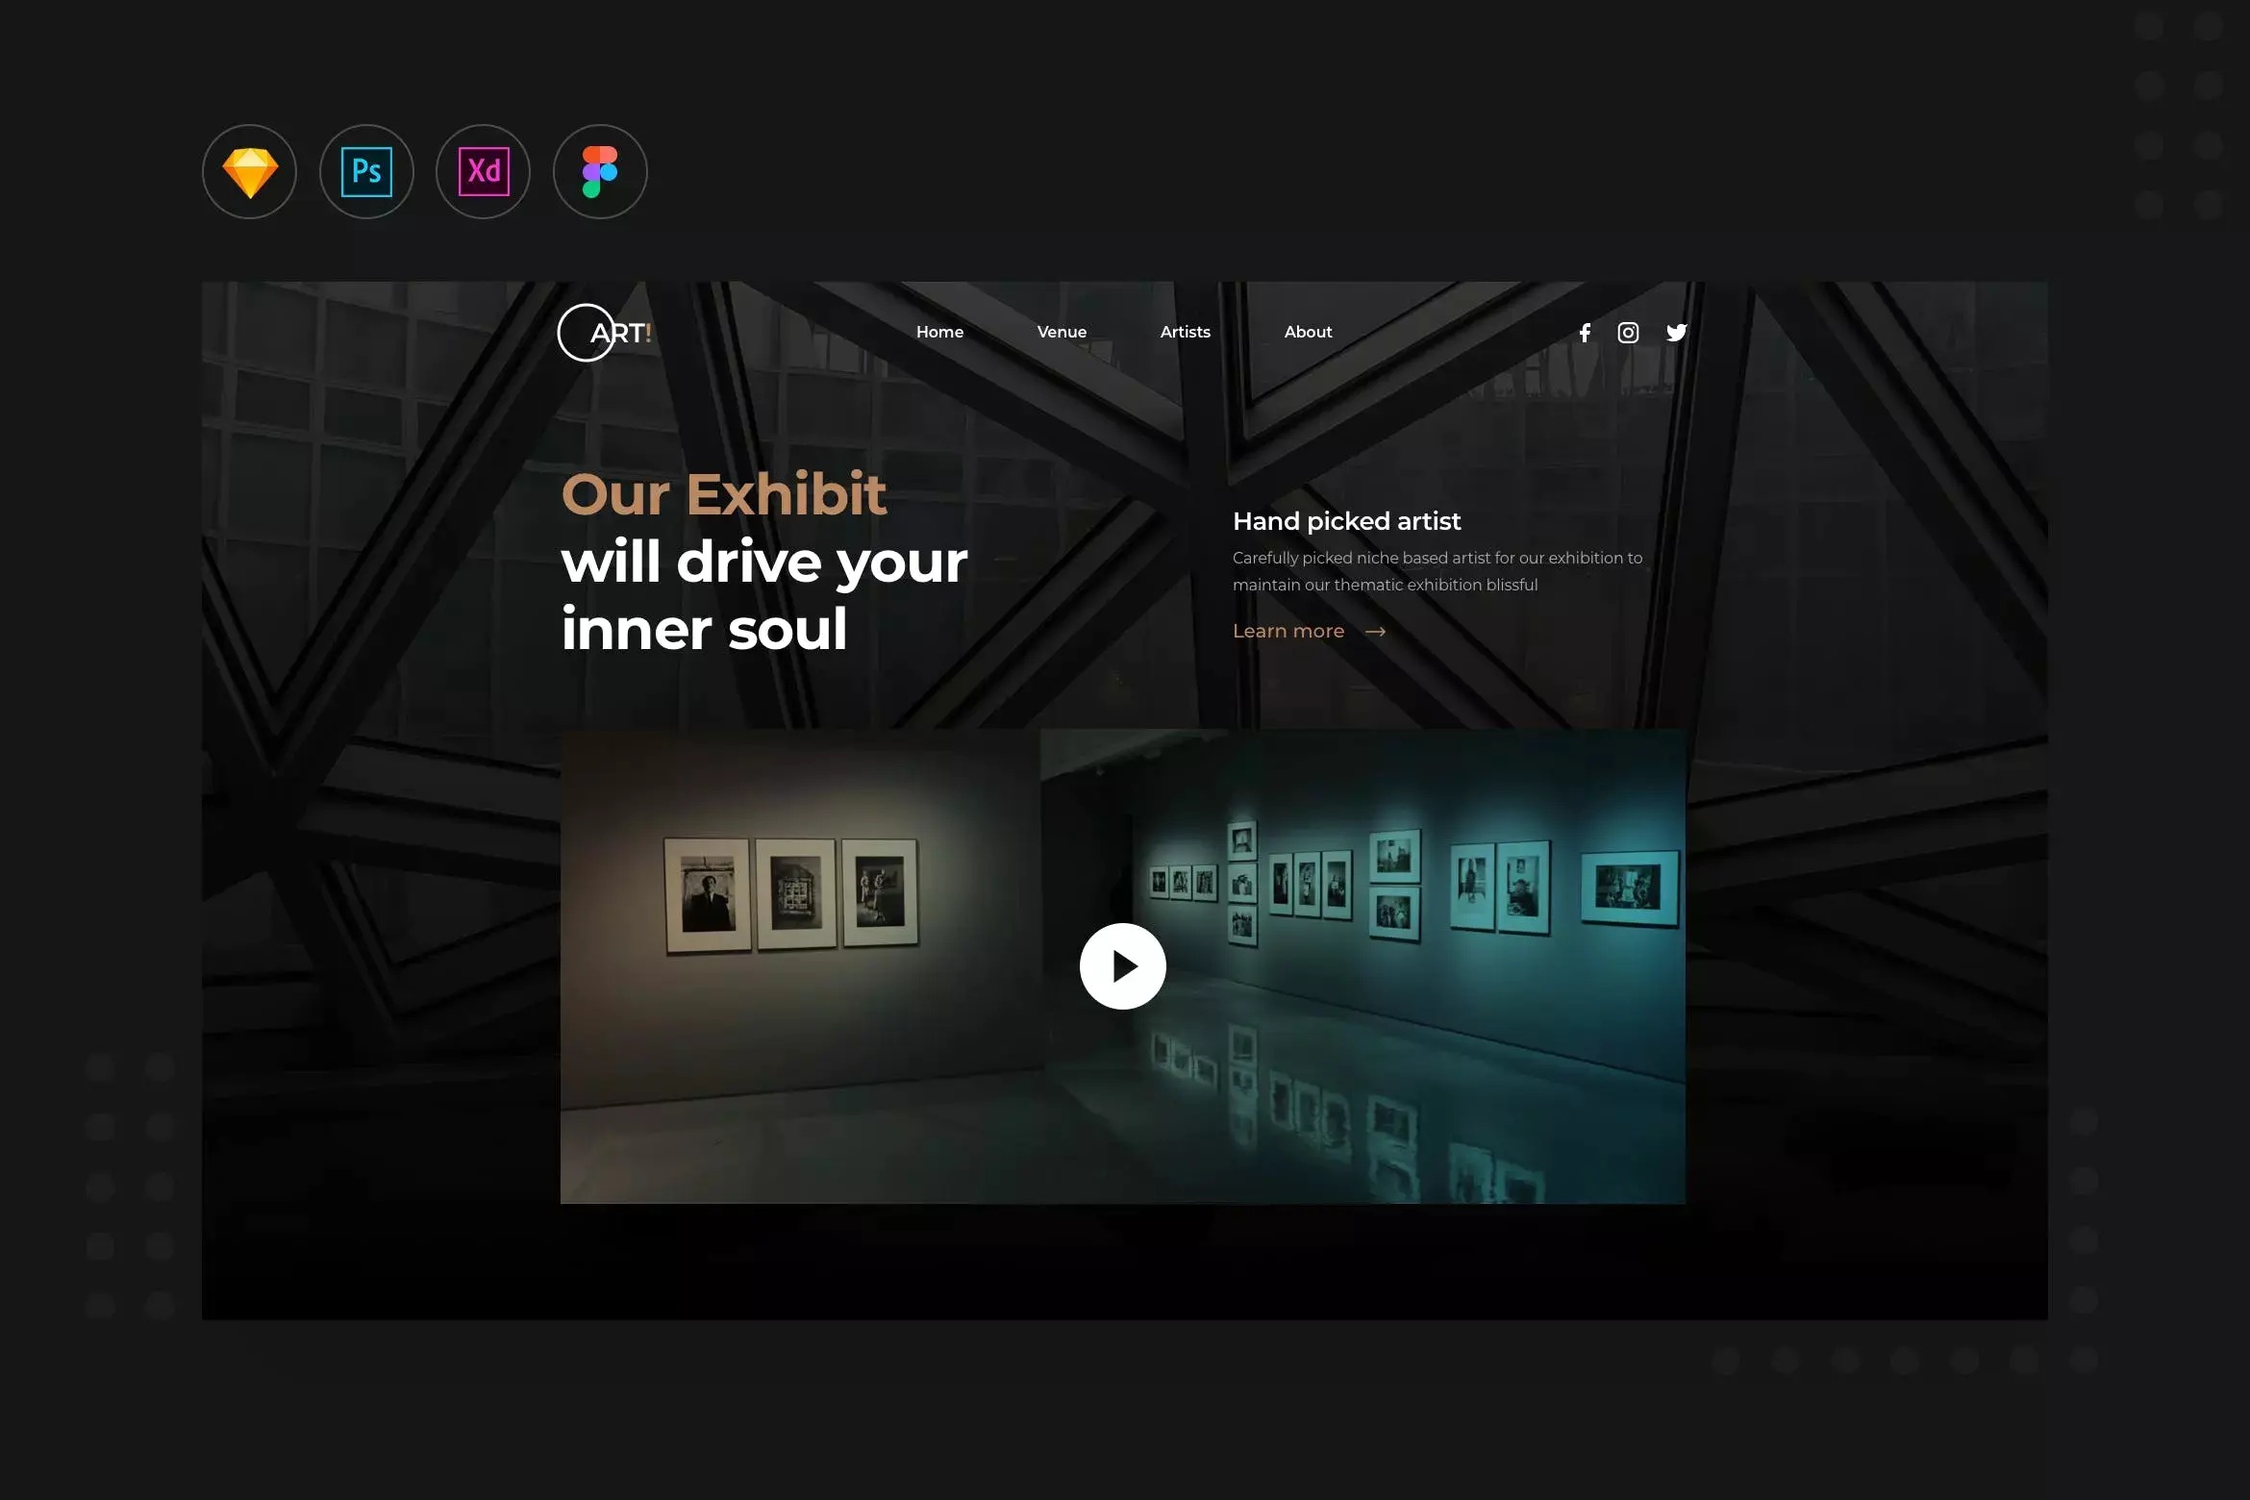
Task: Click the Photoshop Ps icon
Action: [x=366, y=172]
